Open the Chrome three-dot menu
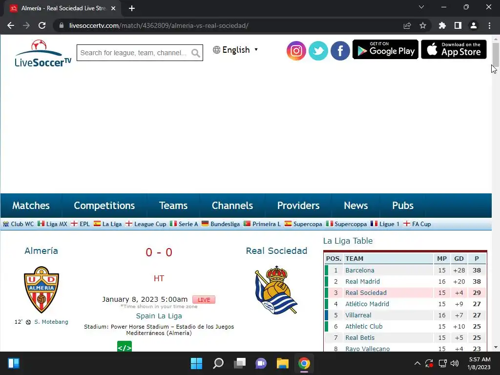 pos(489,25)
